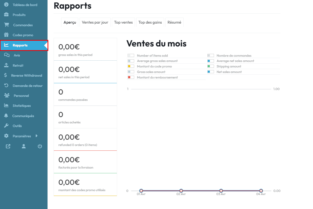
Task: Click the gross sales in this period text
Action: [x=75, y=55]
